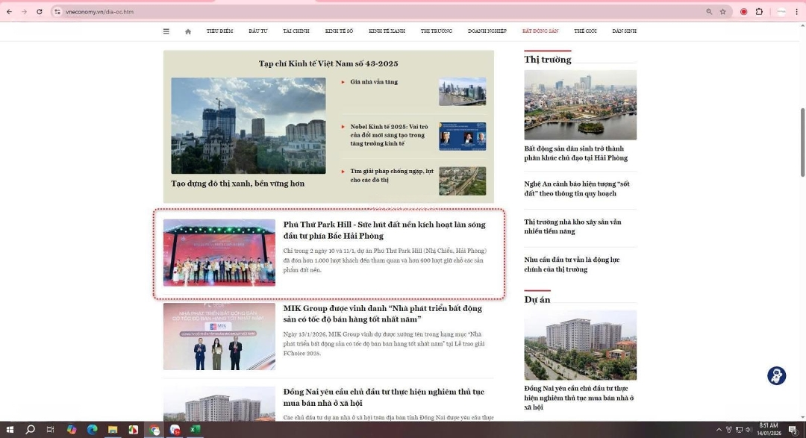Open Chrome's three-dot menu
Screen dimensions: 806x438
(x=797, y=12)
